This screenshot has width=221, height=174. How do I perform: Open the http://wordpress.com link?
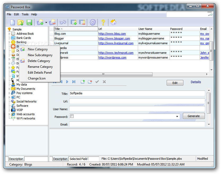click(x=112, y=58)
